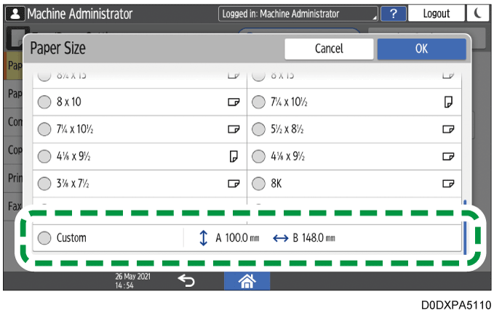Select the 5½ x 8½ paper size
Viewport: 494px width, 313px height.
pos(259,129)
